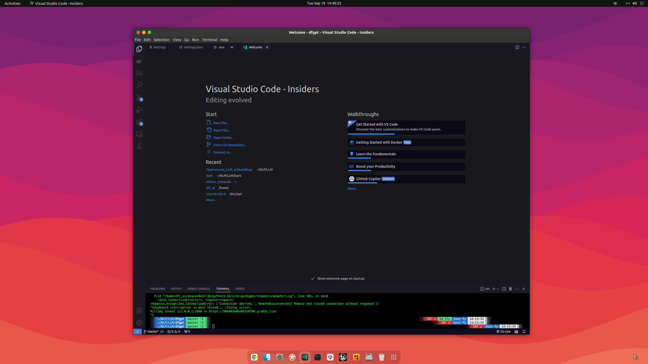Open the Remote Explorer icon
The image size is (648, 364).
click(139, 134)
